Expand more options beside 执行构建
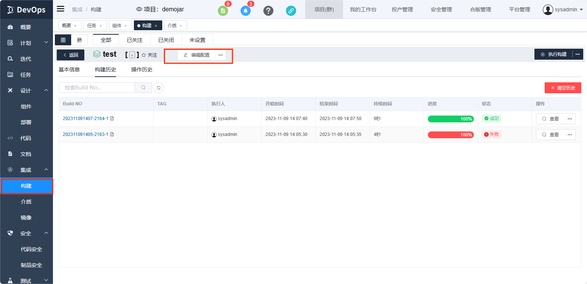587x284 pixels. pyautogui.click(x=578, y=54)
